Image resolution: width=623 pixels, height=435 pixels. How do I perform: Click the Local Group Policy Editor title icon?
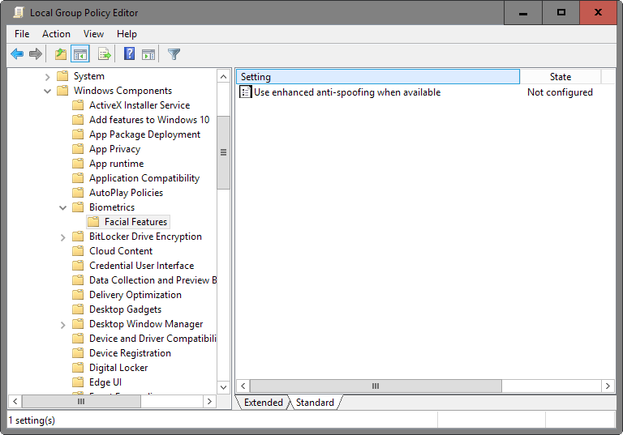[x=19, y=12]
